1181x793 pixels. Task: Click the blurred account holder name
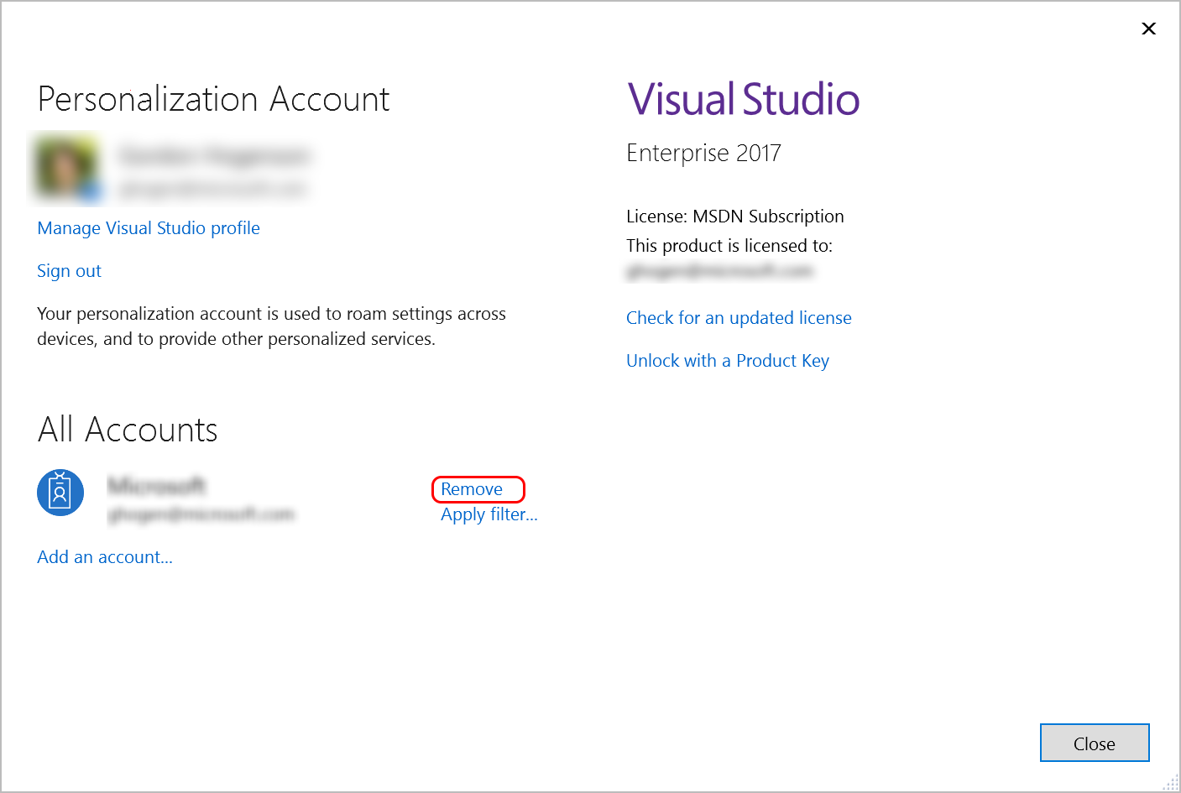(217, 155)
